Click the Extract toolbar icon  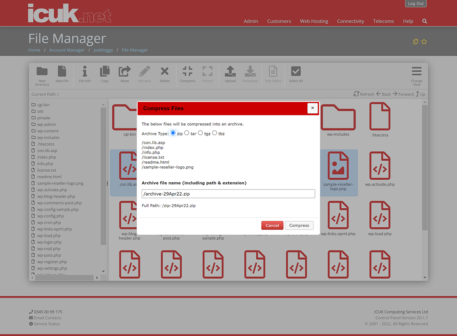point(208,71)
